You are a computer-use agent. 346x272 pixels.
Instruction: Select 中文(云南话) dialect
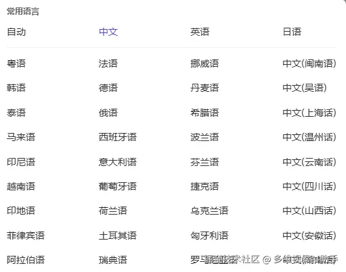pyautogui.click(x=309, y=162)
